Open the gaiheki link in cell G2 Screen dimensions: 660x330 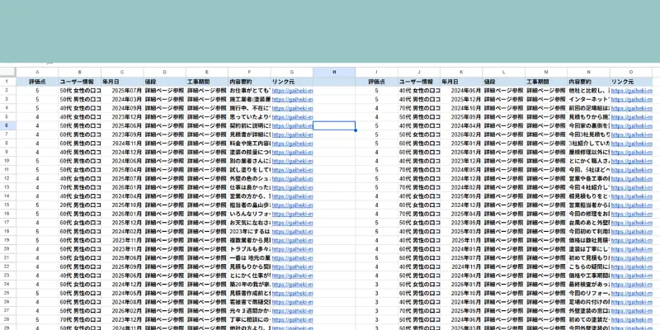[292, 91]
